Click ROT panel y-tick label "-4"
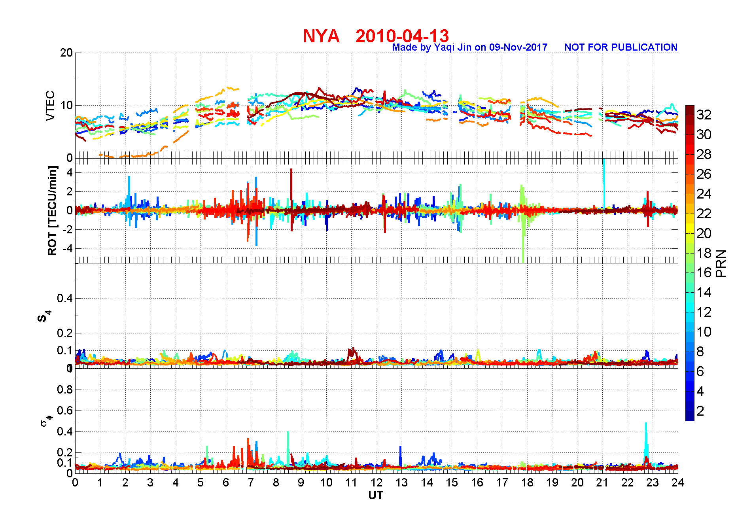The height and width of the screenshot is (526, 753). [x=68, y=249]
